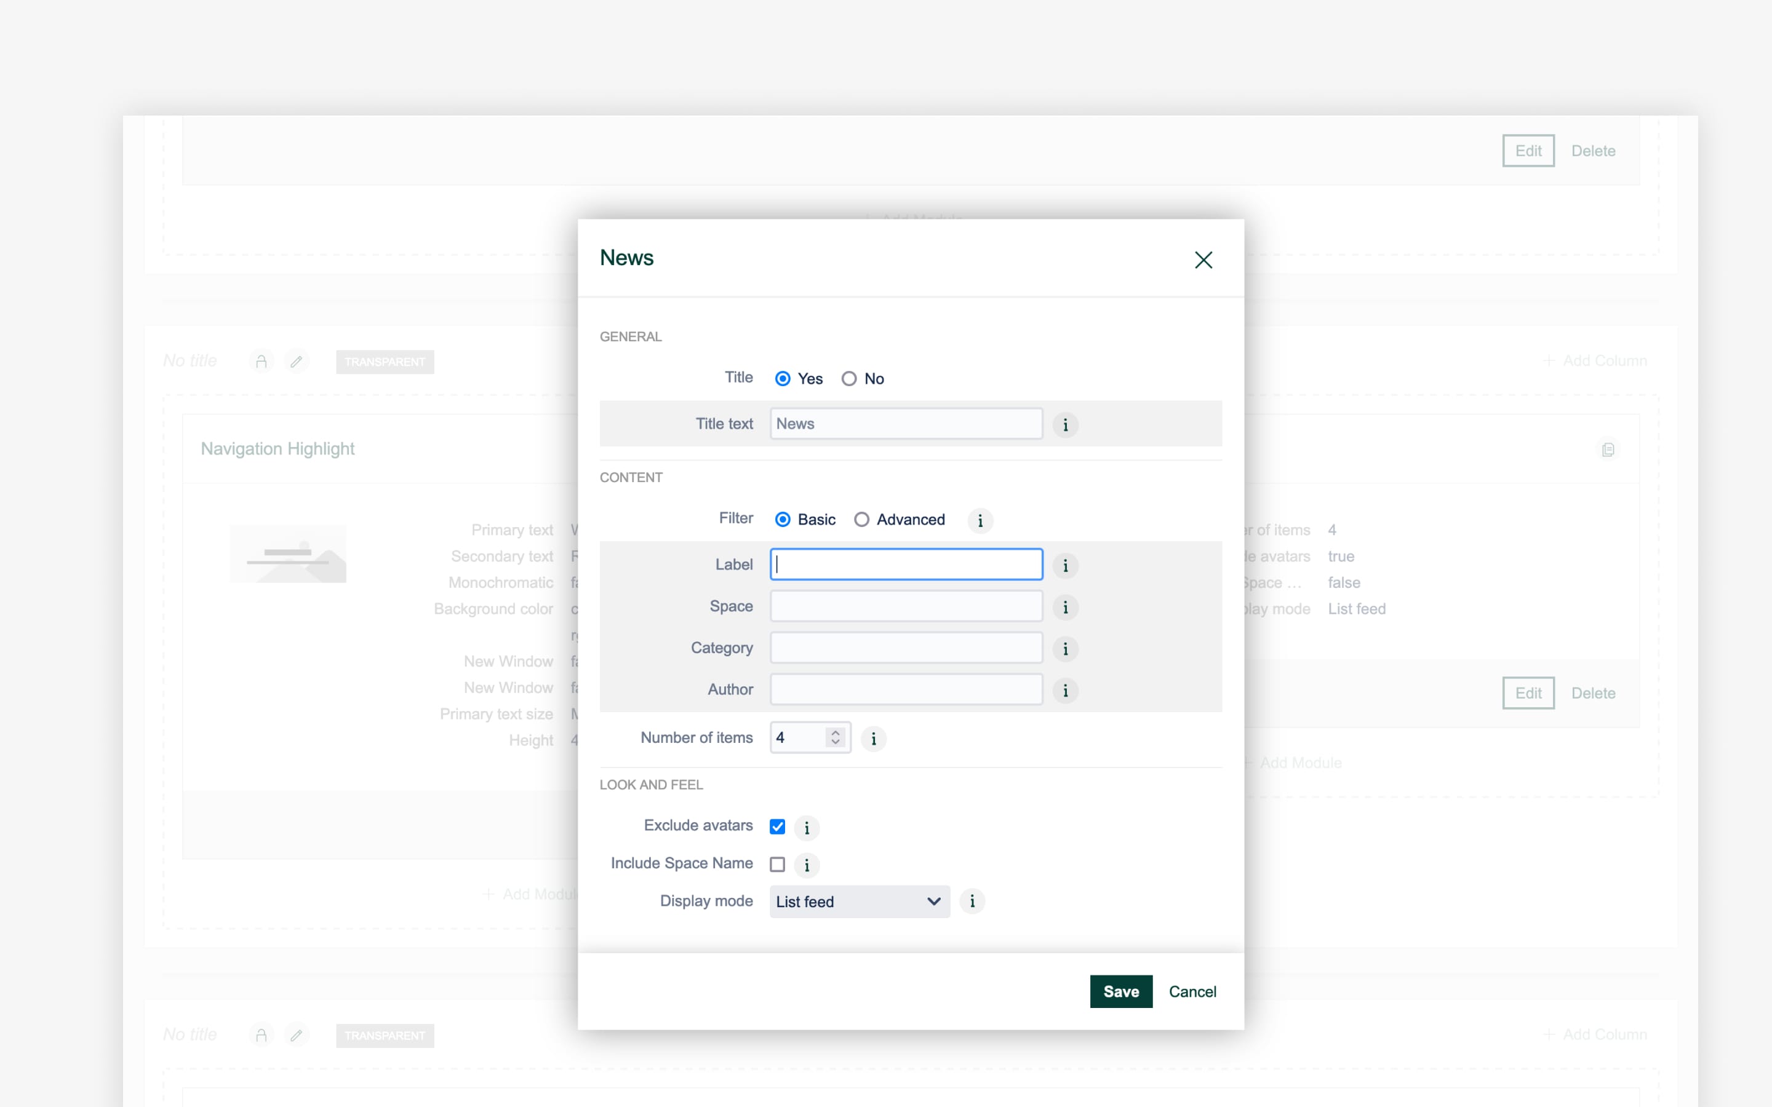Increase Number of items using the stepper
Screen dimensions: 1772x1107
pyautogui.click(x=835, y=733)
